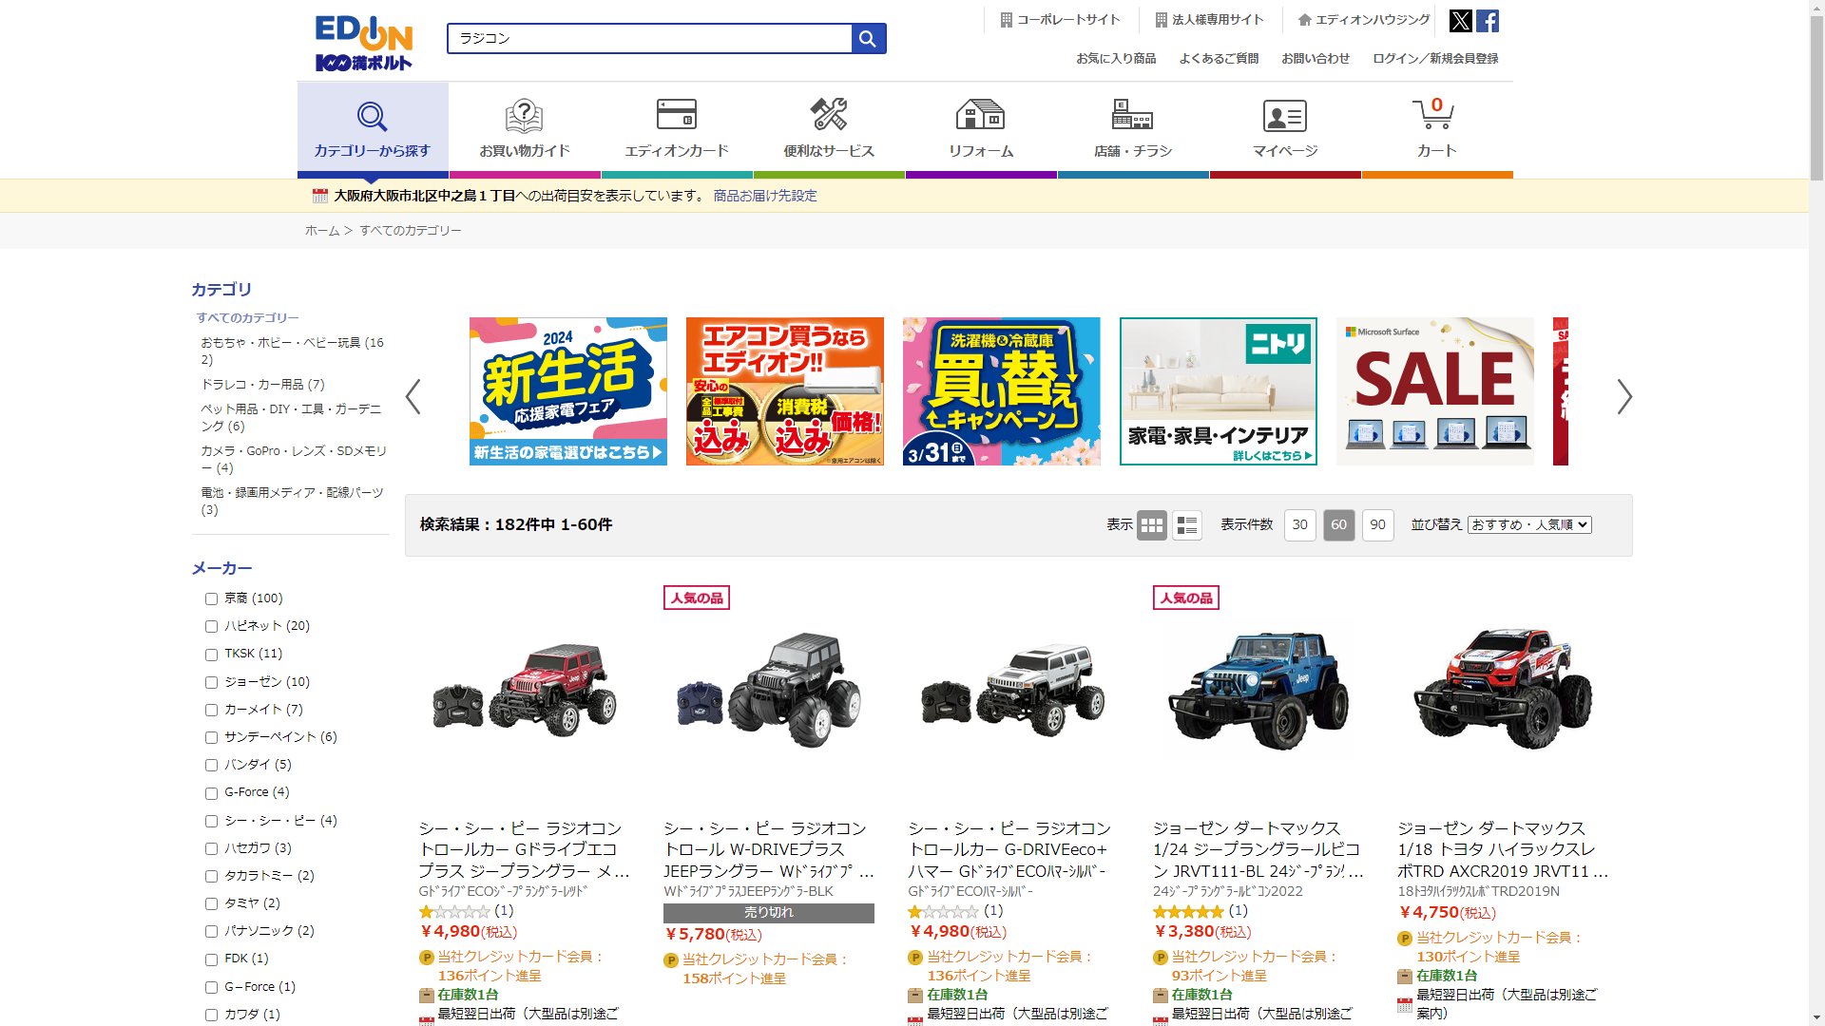Open the 並び替え sort dropdown
The height and width of the screenshot is (1026, 1825).
pos(1528,524)
